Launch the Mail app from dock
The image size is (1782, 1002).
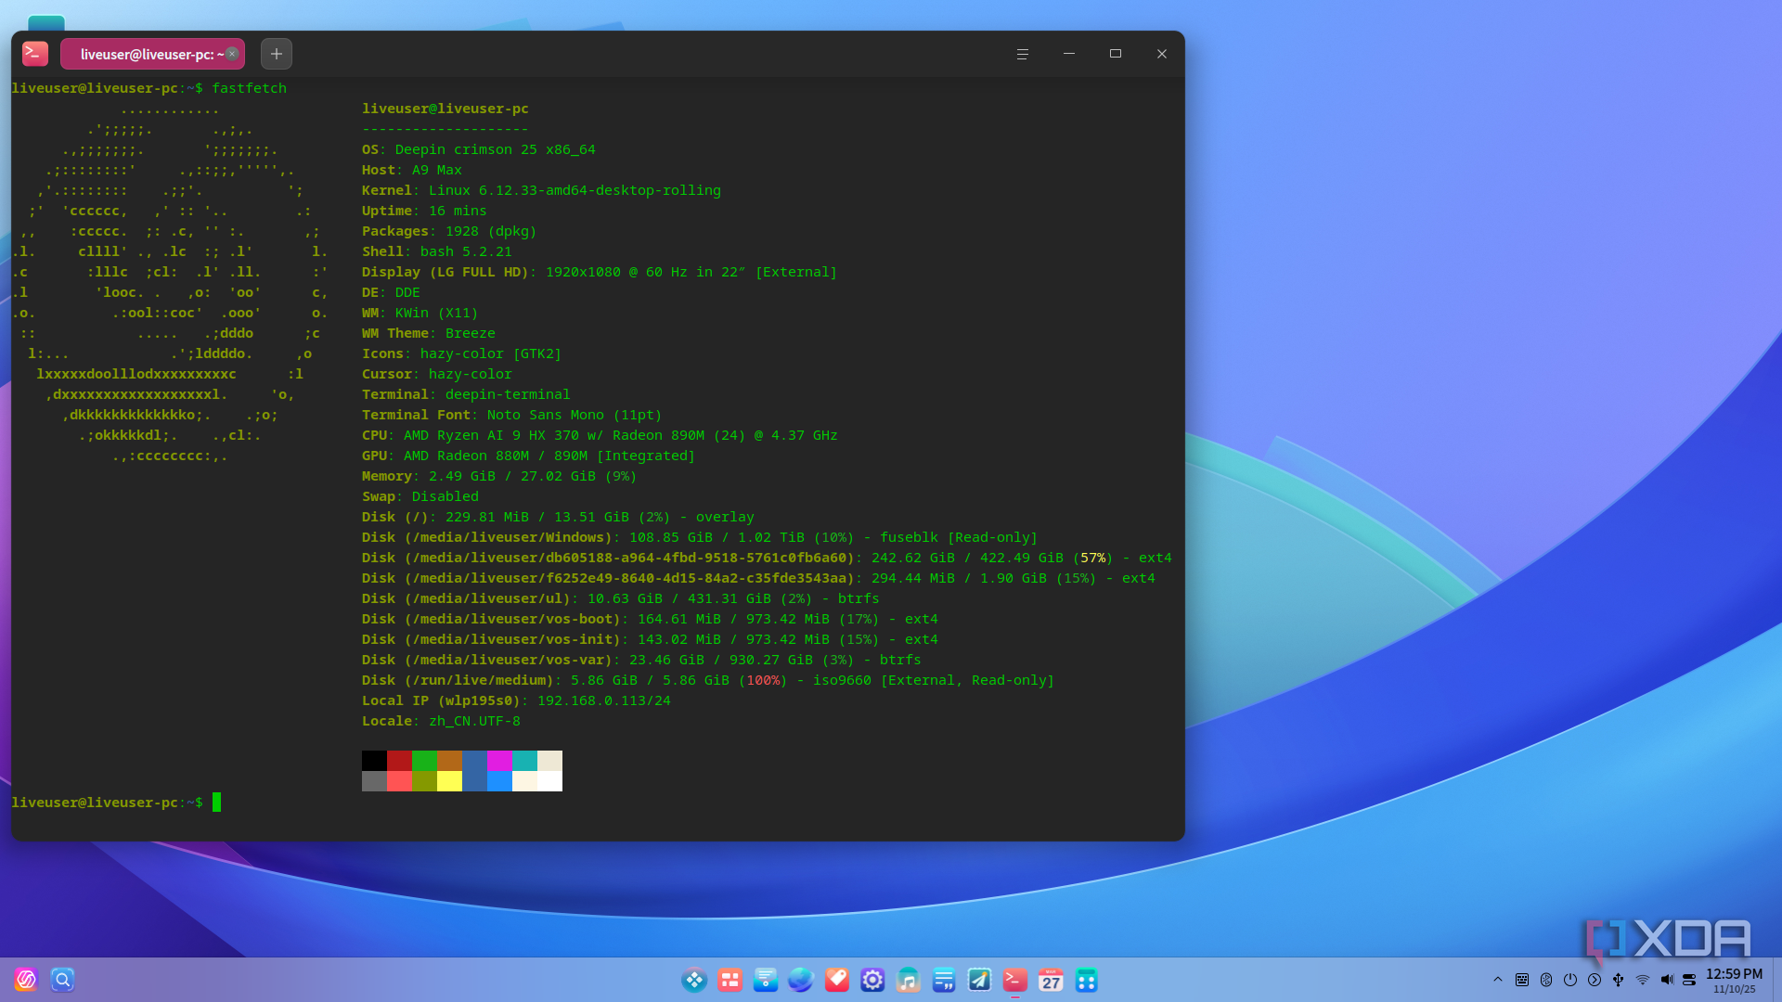(x=766, y=980)
